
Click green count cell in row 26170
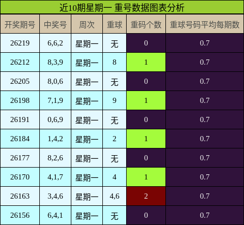146,177
